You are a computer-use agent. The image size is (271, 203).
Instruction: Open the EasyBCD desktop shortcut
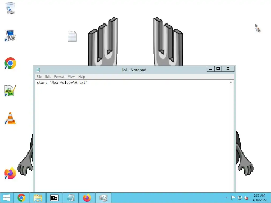coord(10,35)
